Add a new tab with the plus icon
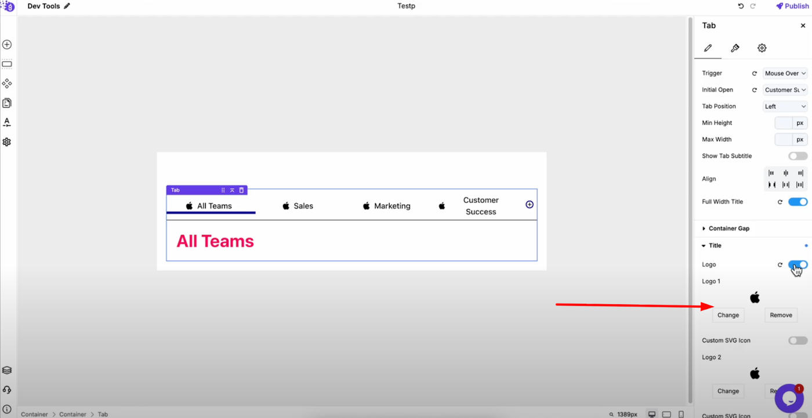This screenshot has height=418, width=812. pyautogui.click(x=530, y=205)
